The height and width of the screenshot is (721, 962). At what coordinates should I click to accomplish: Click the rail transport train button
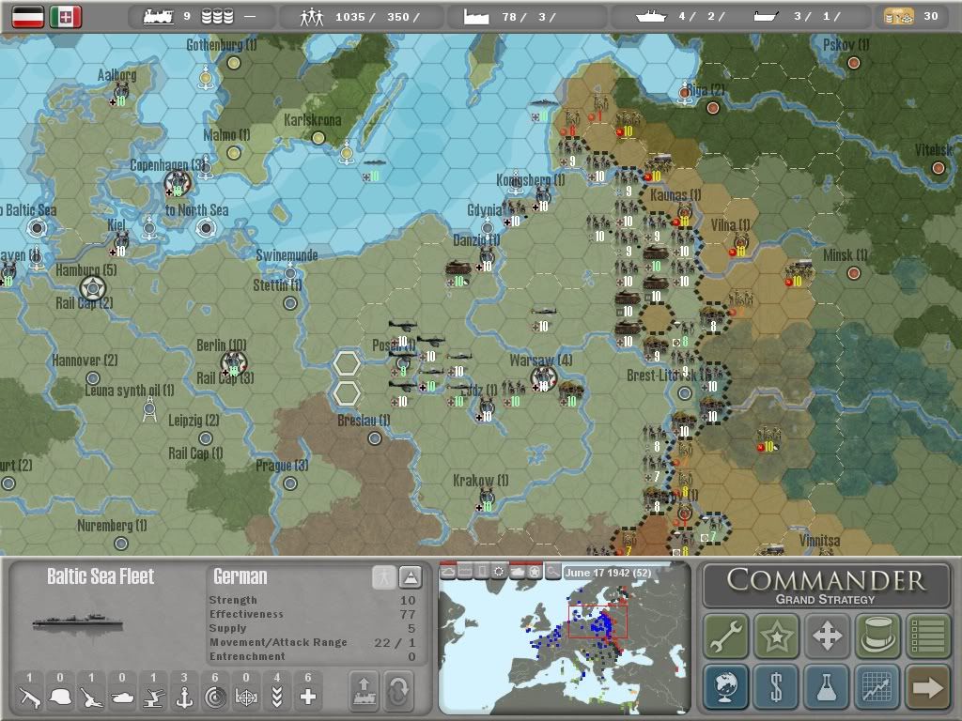[x=365, y=690]
